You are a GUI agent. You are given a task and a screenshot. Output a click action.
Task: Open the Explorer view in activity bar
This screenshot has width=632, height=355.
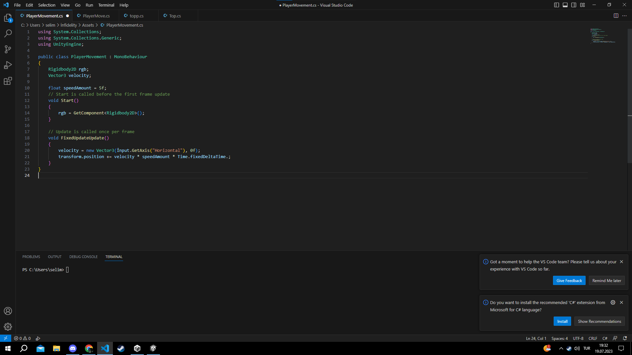click(8, 18)
